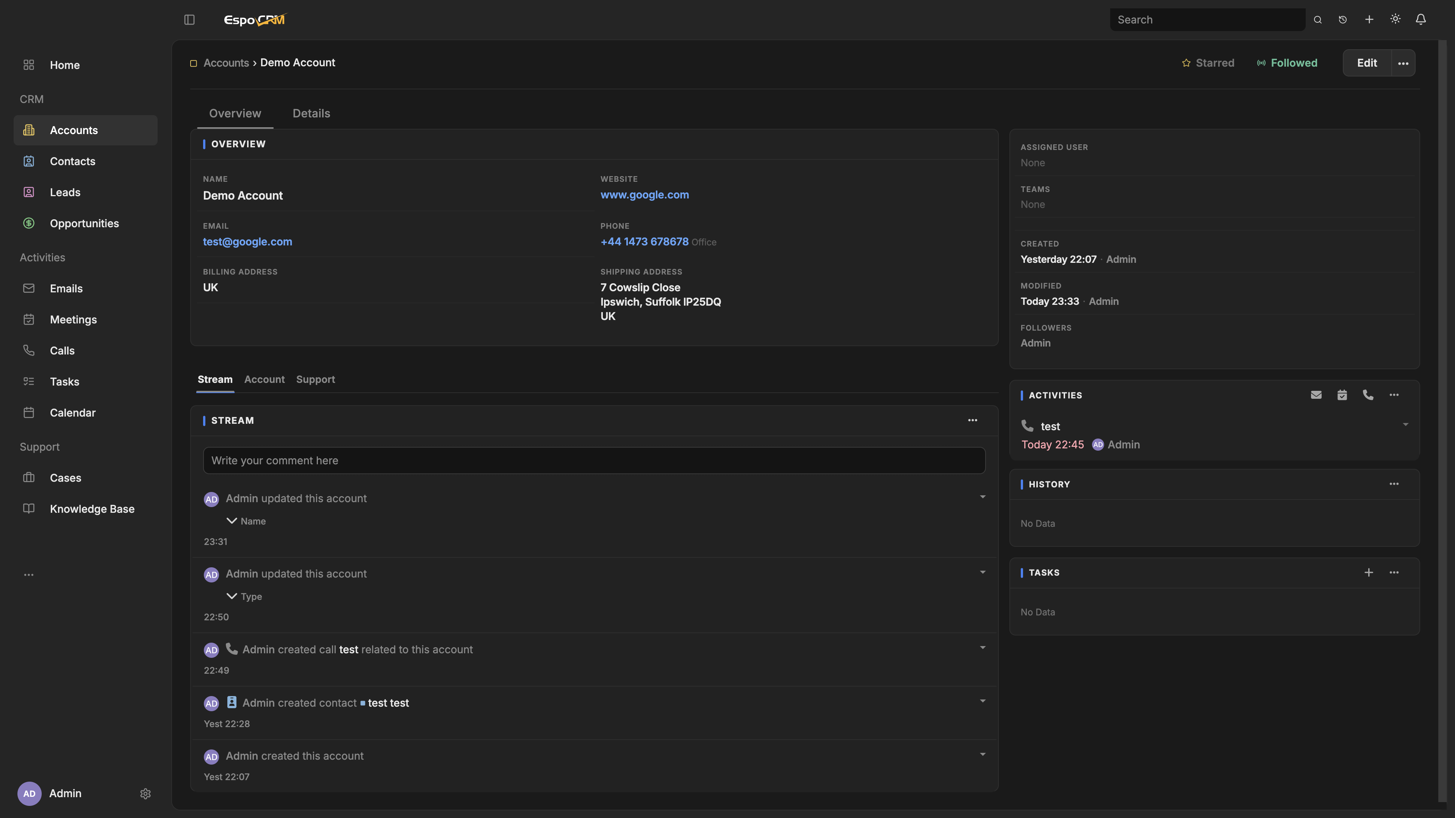Open dropdown for the 23:31 update post
Screen dimensions: 1455x818
point(983,497)
